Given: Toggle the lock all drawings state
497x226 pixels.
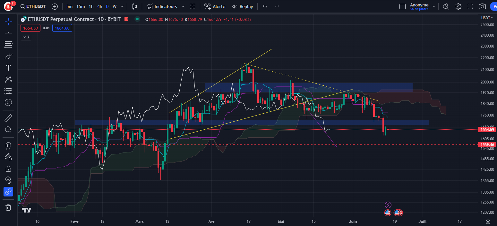Looking at the screenshot, I should coord(8,168).
